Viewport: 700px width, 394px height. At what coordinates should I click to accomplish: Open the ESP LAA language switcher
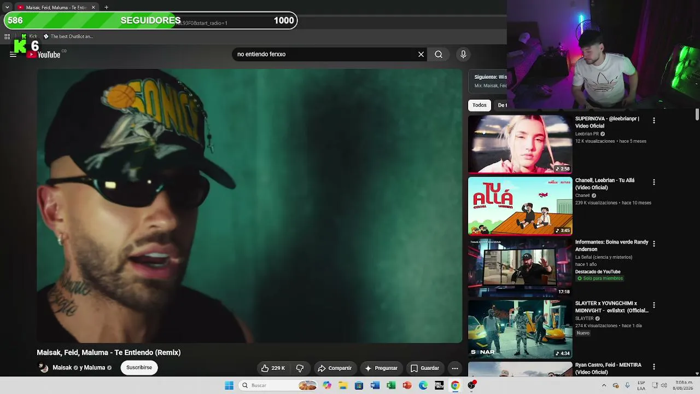point(641,385)
